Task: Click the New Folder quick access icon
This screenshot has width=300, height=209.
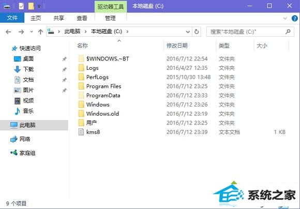Action: click(x=31, y=6)
